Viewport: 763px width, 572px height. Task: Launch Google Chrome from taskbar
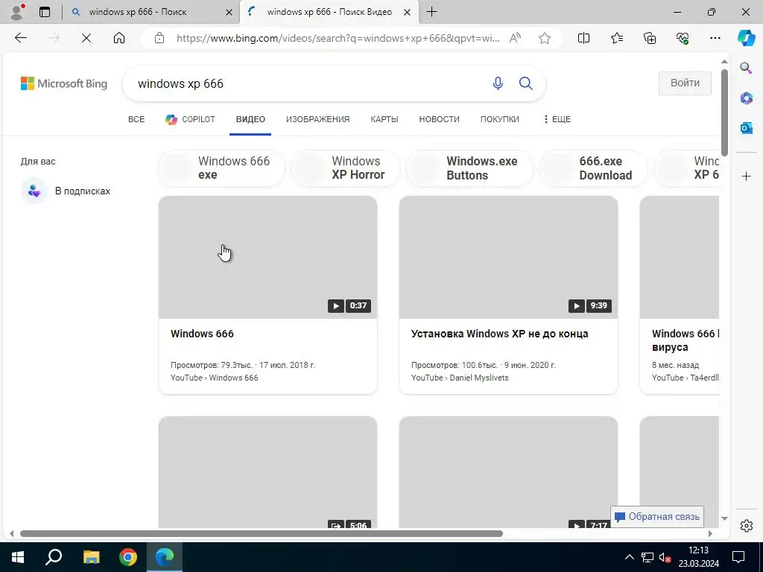[128, 557]
